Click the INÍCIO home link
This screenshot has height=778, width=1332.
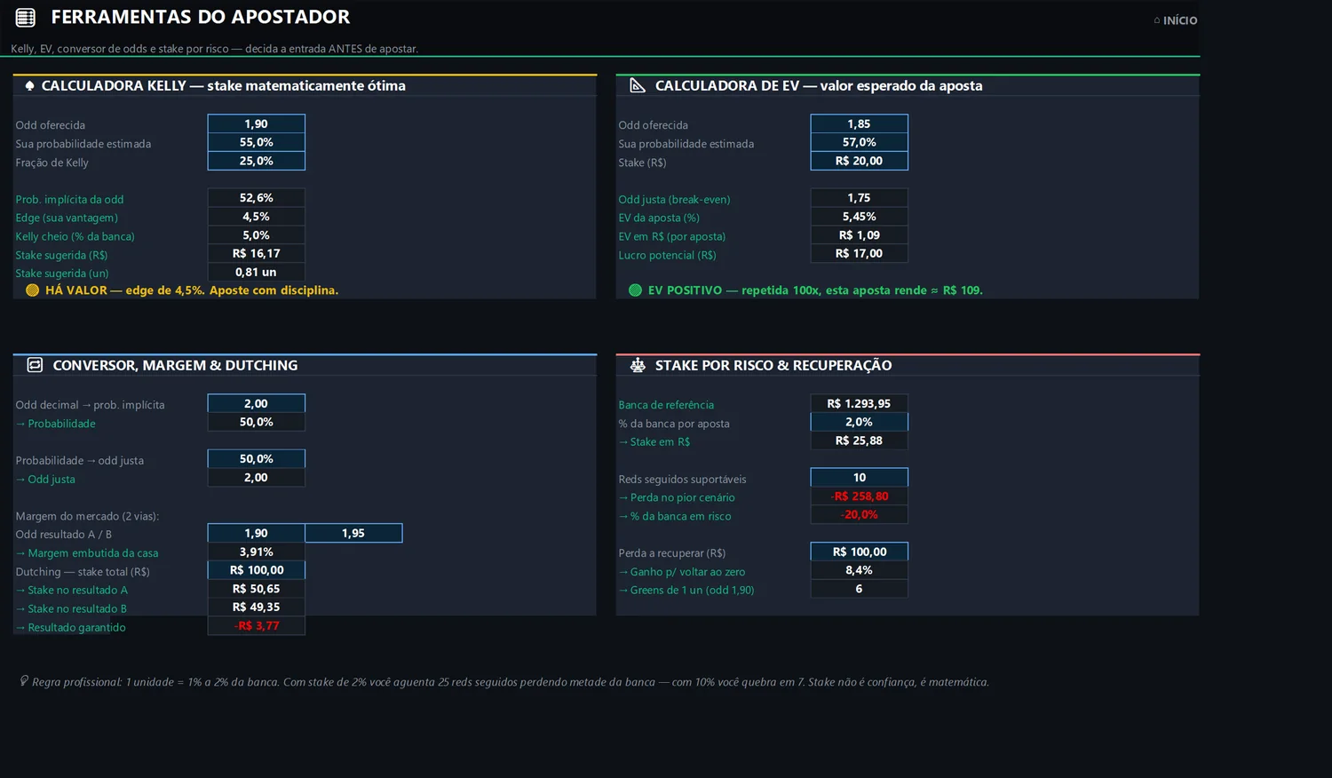pyautogui.click(x=1175, y=20)
